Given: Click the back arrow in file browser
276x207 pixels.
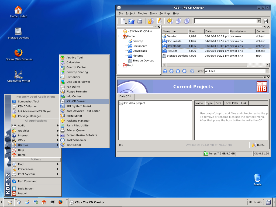Looking at the screenshot, I should point(171,71).
